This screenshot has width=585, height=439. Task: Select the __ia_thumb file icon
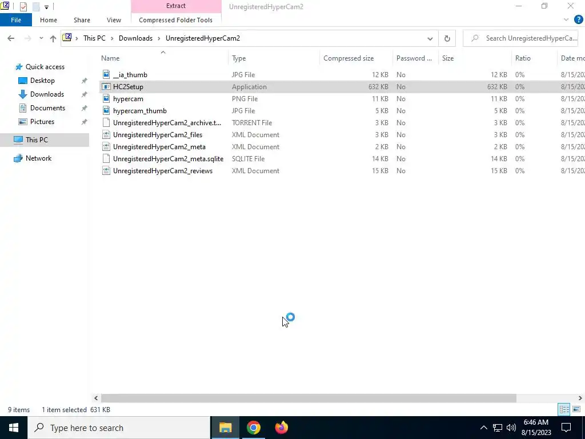[x=106, y=75]
